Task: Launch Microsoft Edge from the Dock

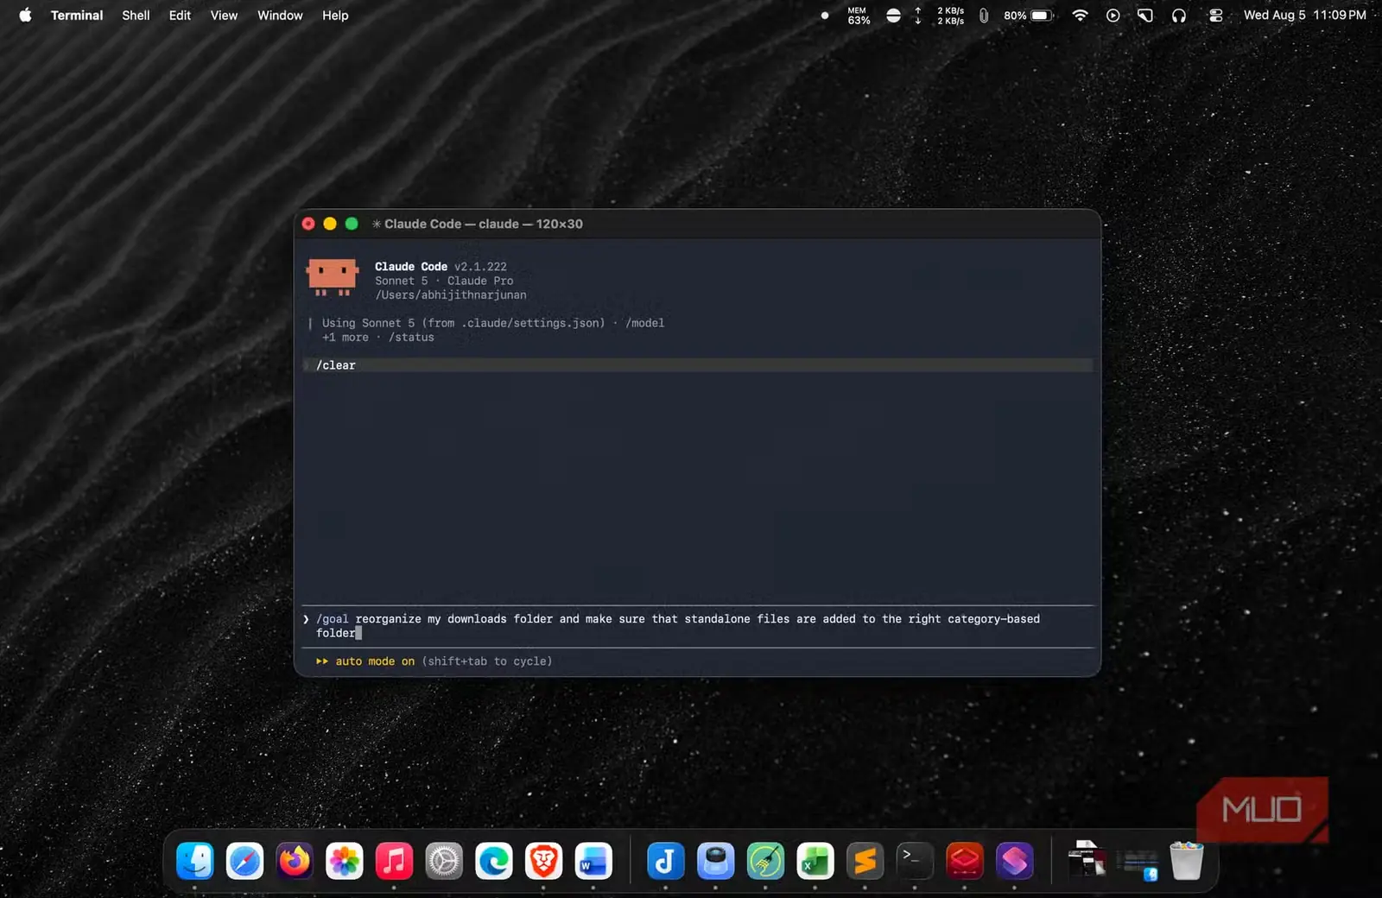Action: 494,861
